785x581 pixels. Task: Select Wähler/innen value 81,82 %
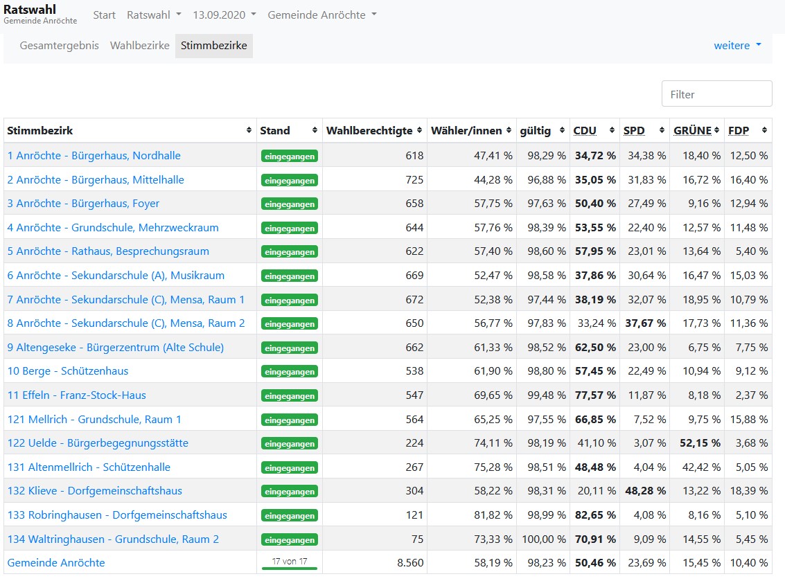[x=493, y=515]
